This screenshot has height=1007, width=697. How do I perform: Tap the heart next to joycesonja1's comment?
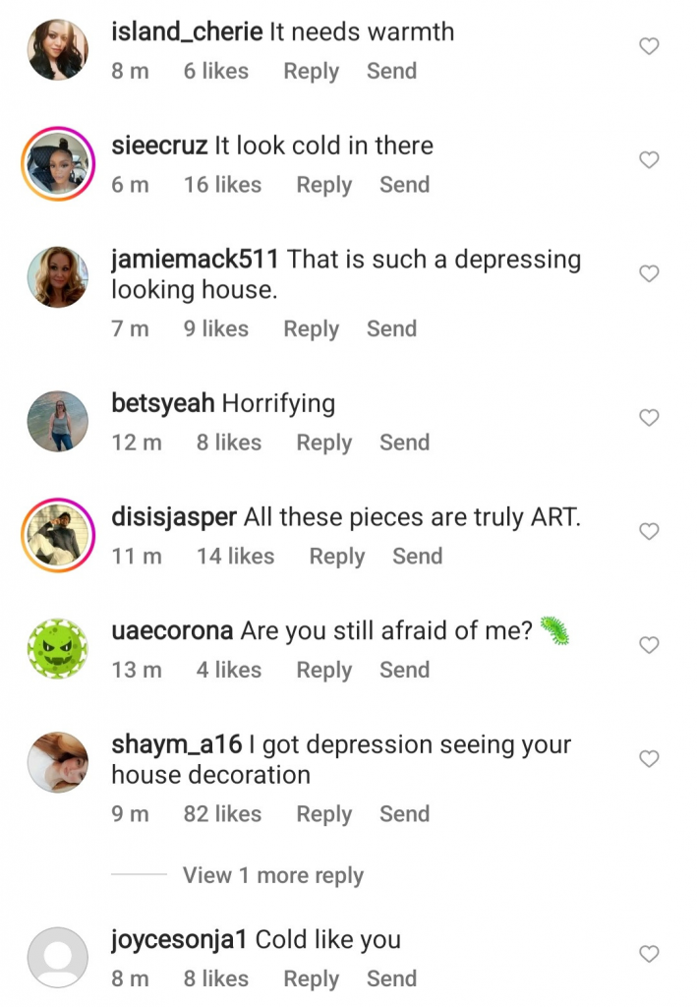click(x=649, y=954)
